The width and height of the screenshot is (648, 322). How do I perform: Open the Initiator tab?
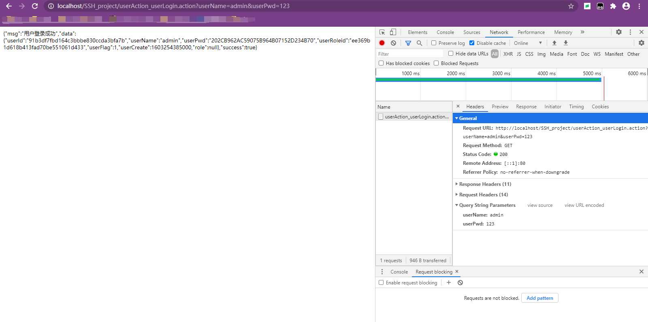point(552,107)
